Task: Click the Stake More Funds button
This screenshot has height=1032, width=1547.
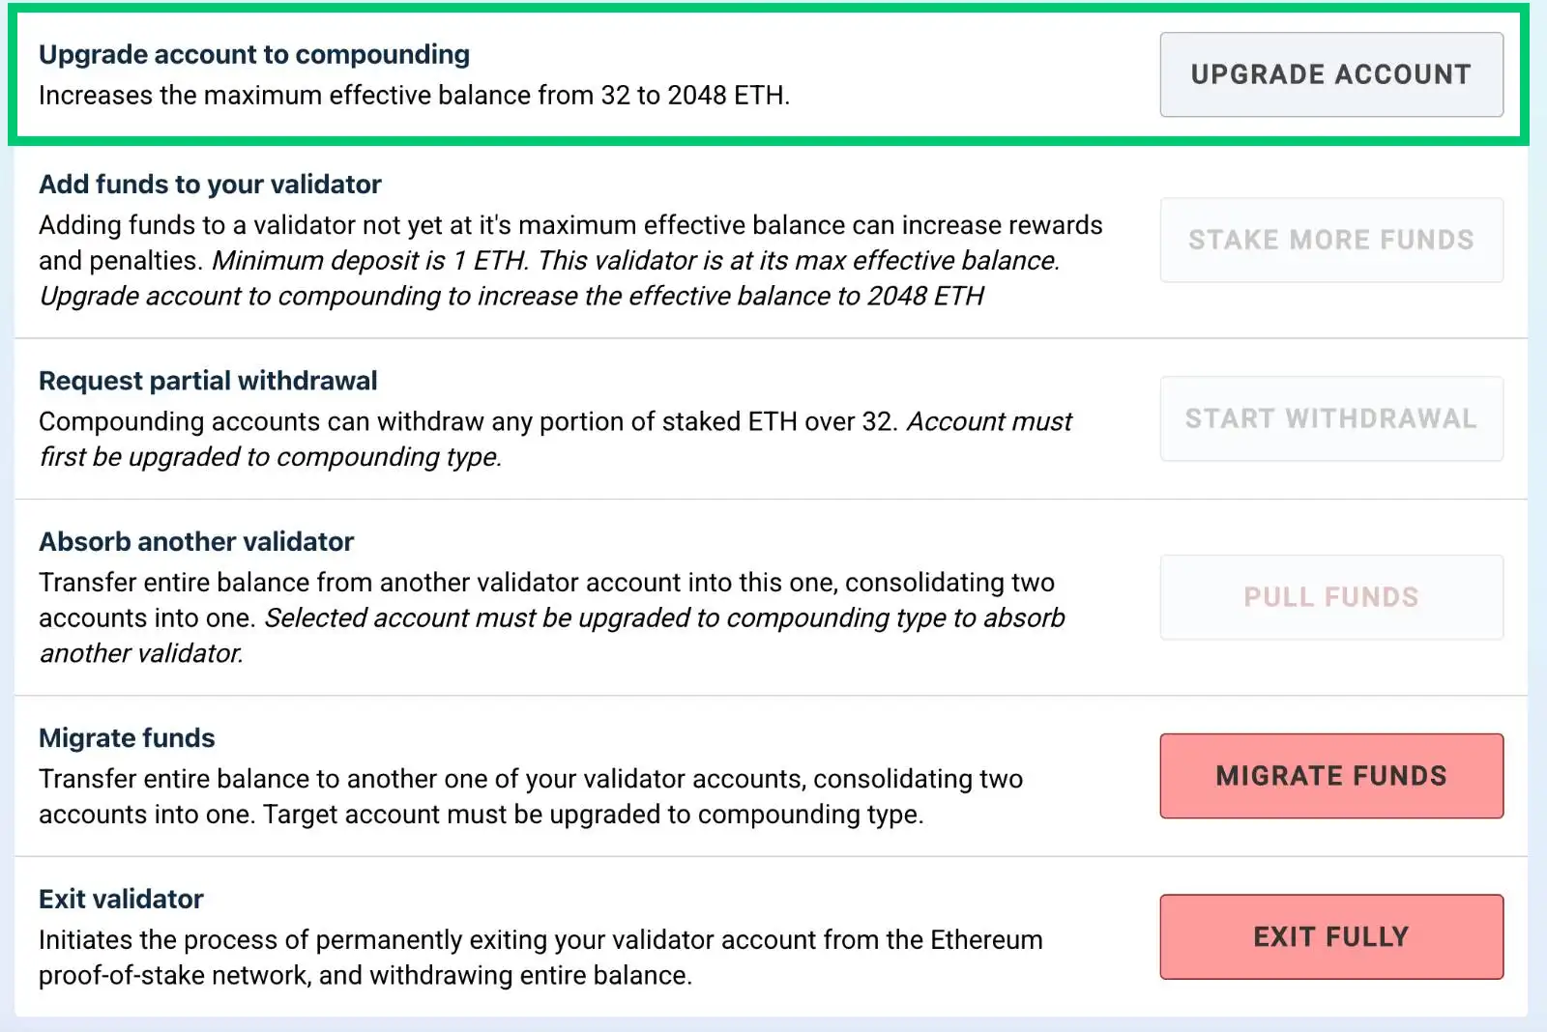Action: tap(1331, 240)
